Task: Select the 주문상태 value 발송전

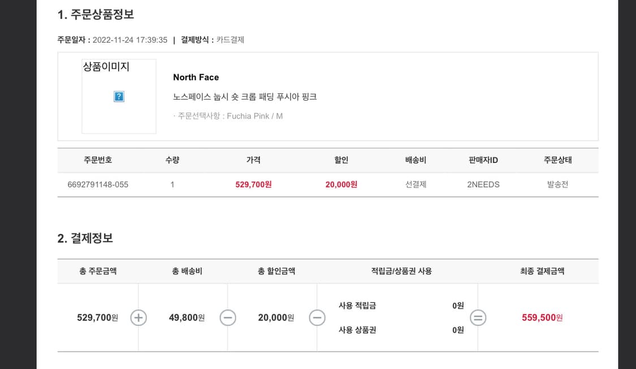Action: [x=557, y=184]
